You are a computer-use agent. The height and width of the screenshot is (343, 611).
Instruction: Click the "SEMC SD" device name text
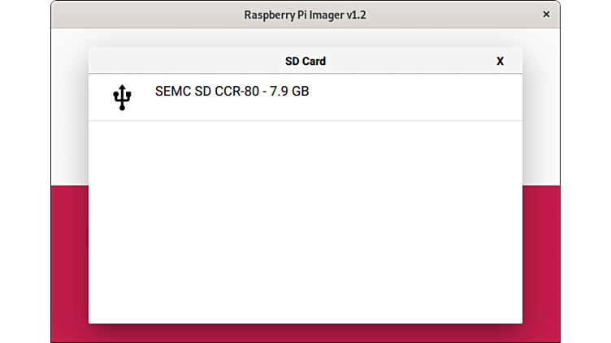tap(184, 92)
